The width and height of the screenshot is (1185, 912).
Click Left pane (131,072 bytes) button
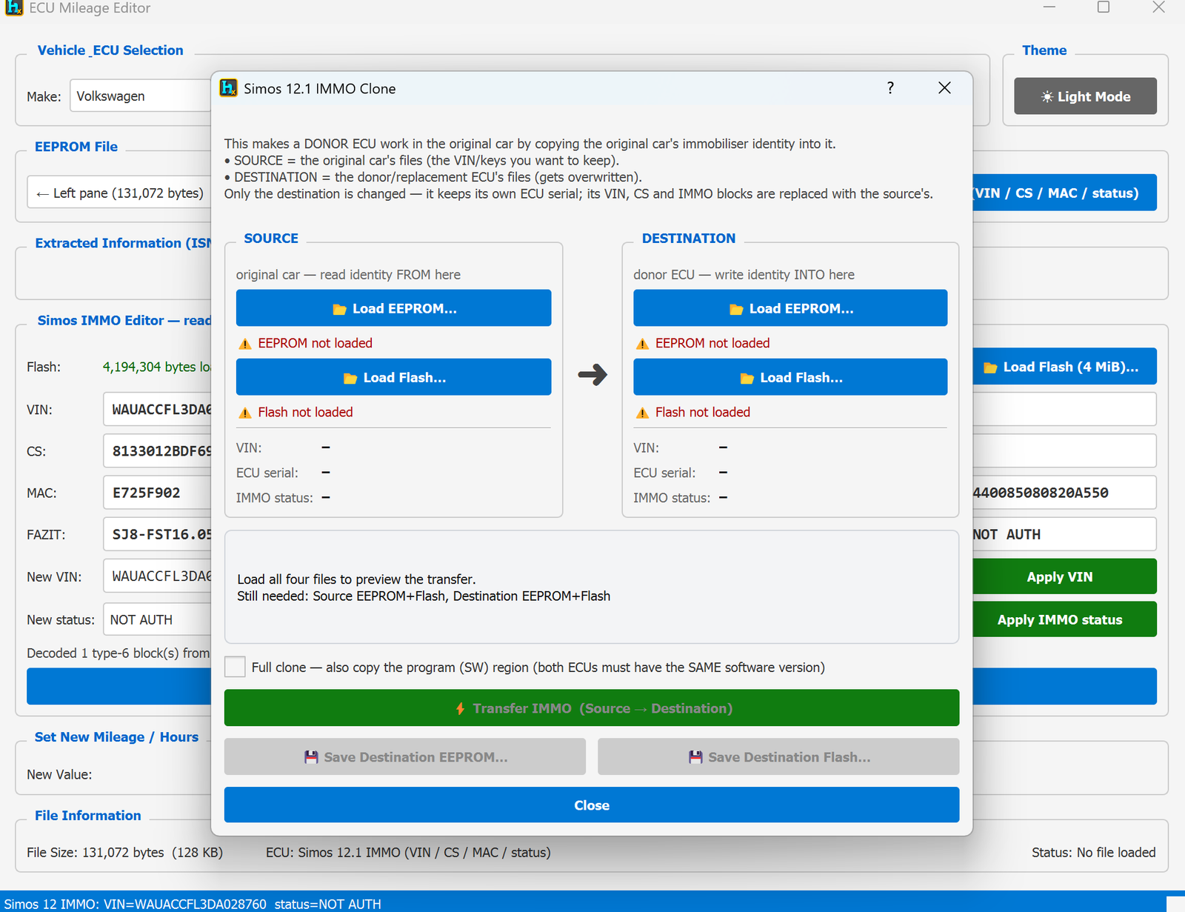click(x=119, y=193)
